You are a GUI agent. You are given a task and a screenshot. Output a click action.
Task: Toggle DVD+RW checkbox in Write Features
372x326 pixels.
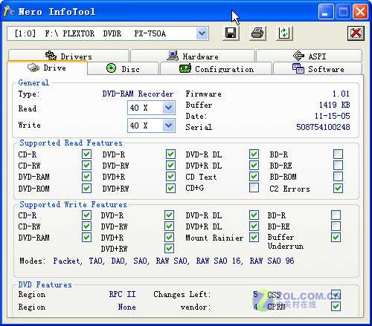[169, 248]
